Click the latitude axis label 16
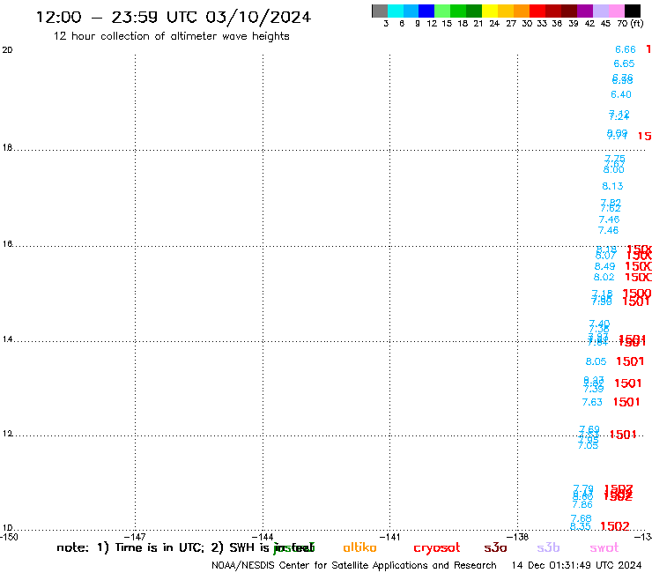This screenshot has width=652, height=573. click(x=7, y=244)
